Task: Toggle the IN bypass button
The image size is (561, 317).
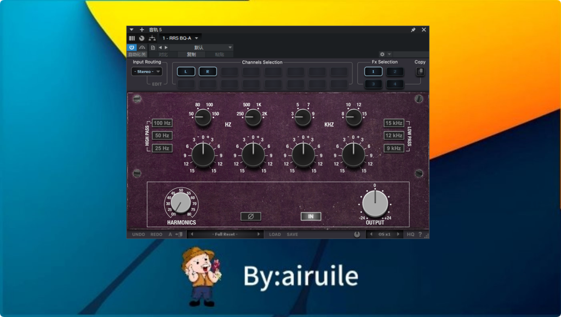Action: 311,216
